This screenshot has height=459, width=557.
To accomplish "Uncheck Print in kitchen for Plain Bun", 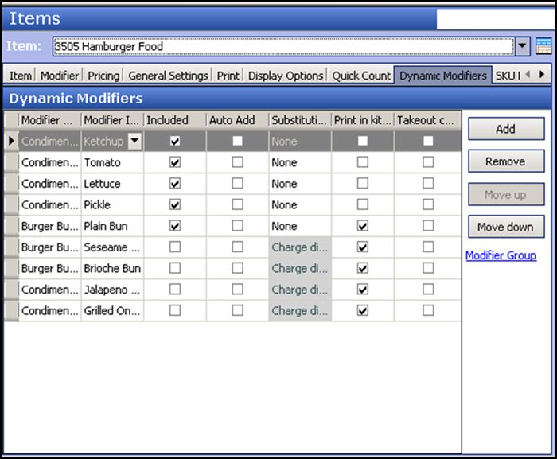I will point(362,226).
